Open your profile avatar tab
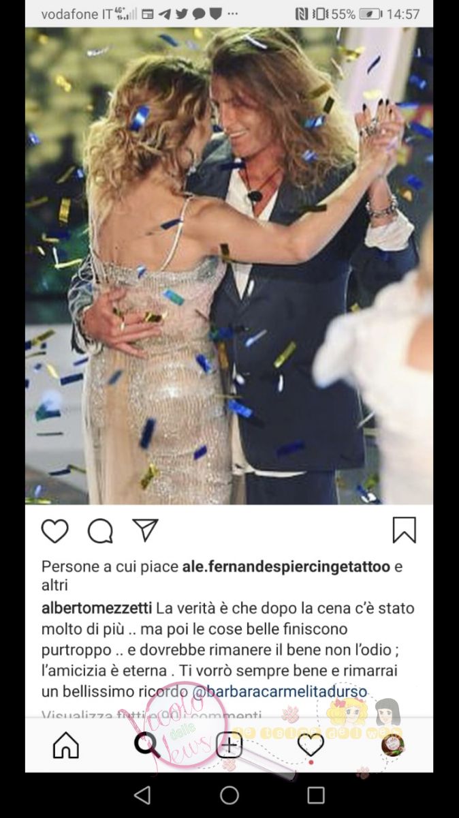Image resolution: width=459 pixels, height=818 pixels. (x=392, y=744)
